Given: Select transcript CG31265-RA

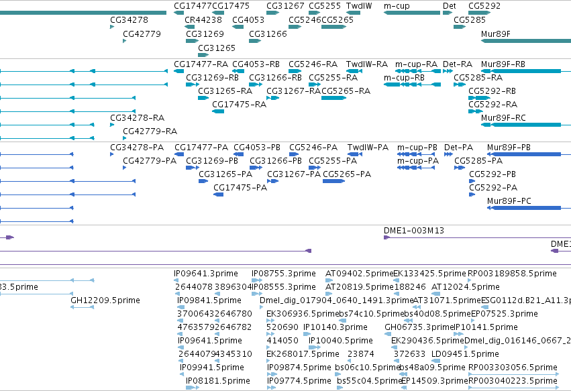Looking at the screenshot, I should (203, 98).
